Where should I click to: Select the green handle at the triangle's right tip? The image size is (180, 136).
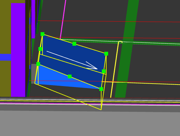101,89
